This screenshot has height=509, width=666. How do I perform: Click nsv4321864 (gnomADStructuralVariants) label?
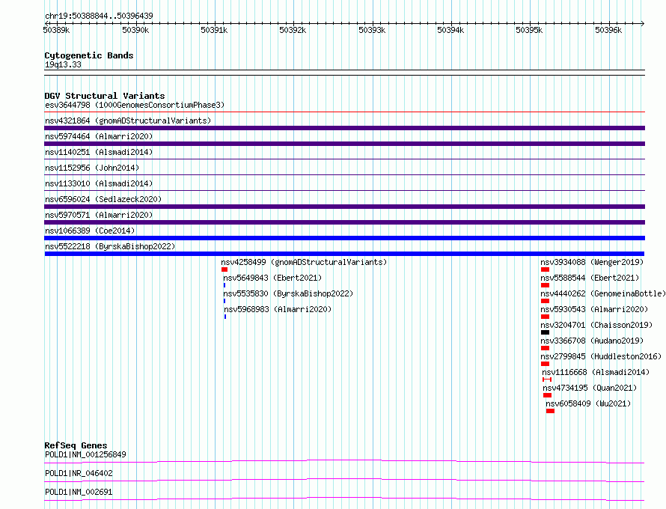[x=128, y=121]
